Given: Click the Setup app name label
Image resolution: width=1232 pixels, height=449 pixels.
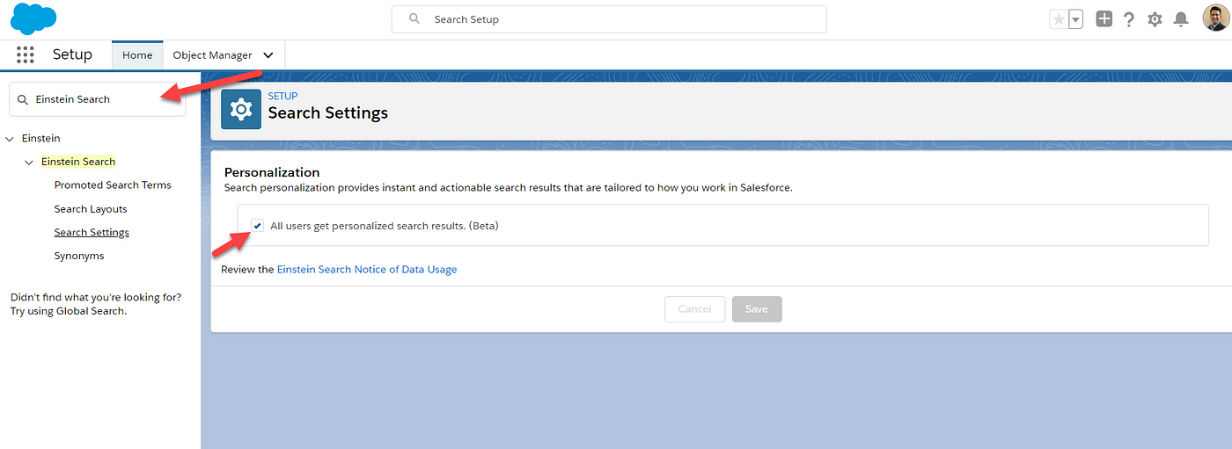Looking at the screenshot, I should [72, 54].
